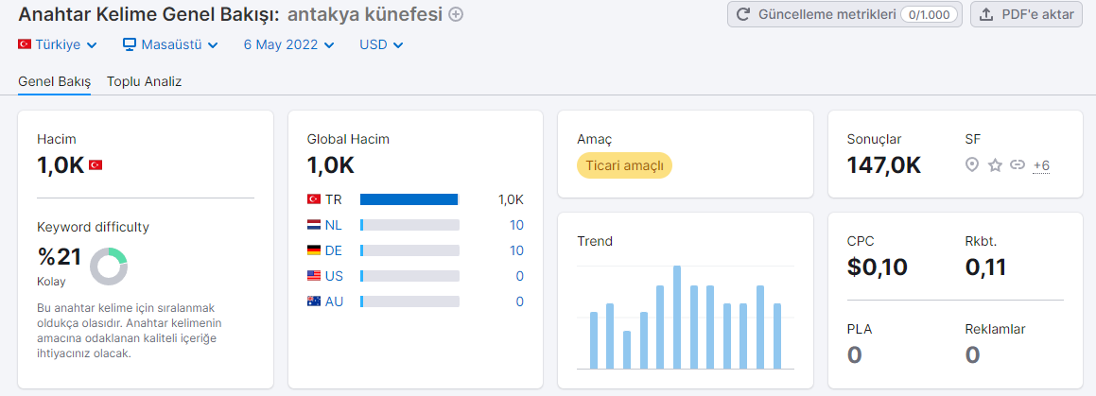
Task: Click the link SERP feature icon
Action: (1018, 164)
